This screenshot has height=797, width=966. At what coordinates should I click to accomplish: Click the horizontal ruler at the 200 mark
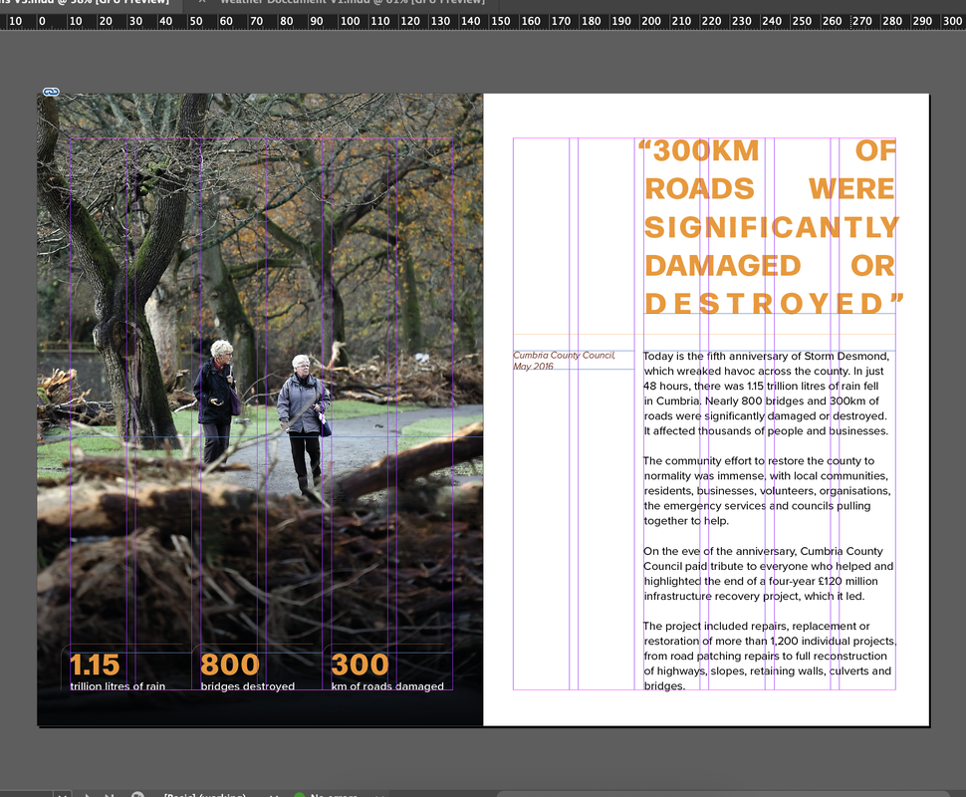pyautogui.click(x=650, y=21)
